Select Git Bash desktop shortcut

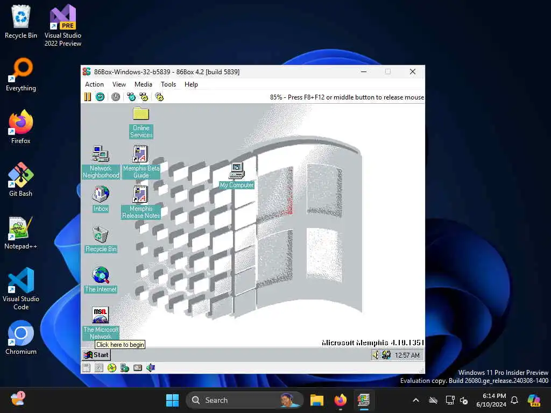pyautogui.click(x=21, y=180)
